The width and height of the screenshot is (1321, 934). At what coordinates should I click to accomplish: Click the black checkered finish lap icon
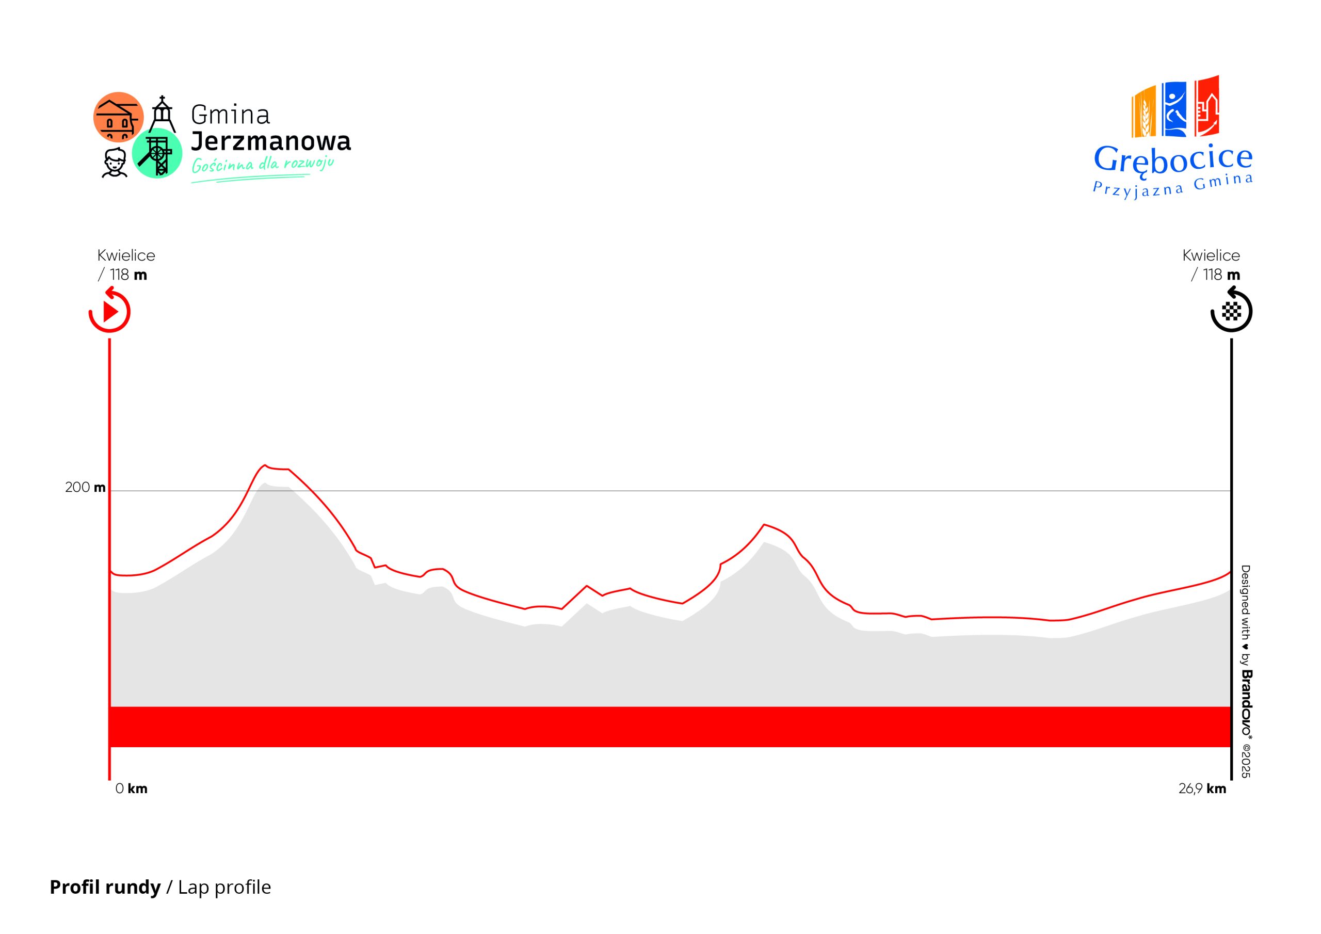coord(1231,311)
